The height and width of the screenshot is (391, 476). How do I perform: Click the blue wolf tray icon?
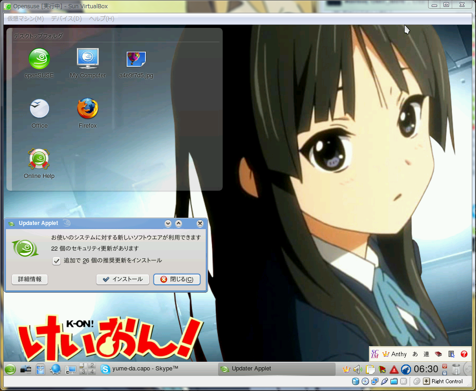pyautogui.click(x=406, y=370)
